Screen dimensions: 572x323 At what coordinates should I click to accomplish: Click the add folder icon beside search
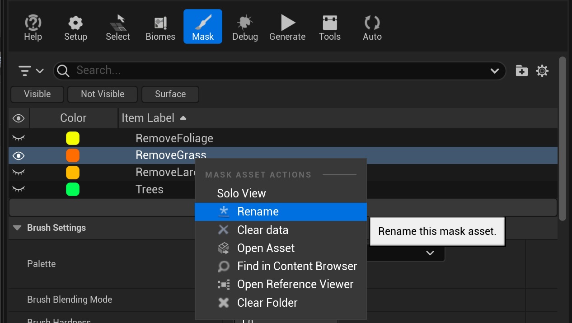pyautogui.click(x=521, y=71)
